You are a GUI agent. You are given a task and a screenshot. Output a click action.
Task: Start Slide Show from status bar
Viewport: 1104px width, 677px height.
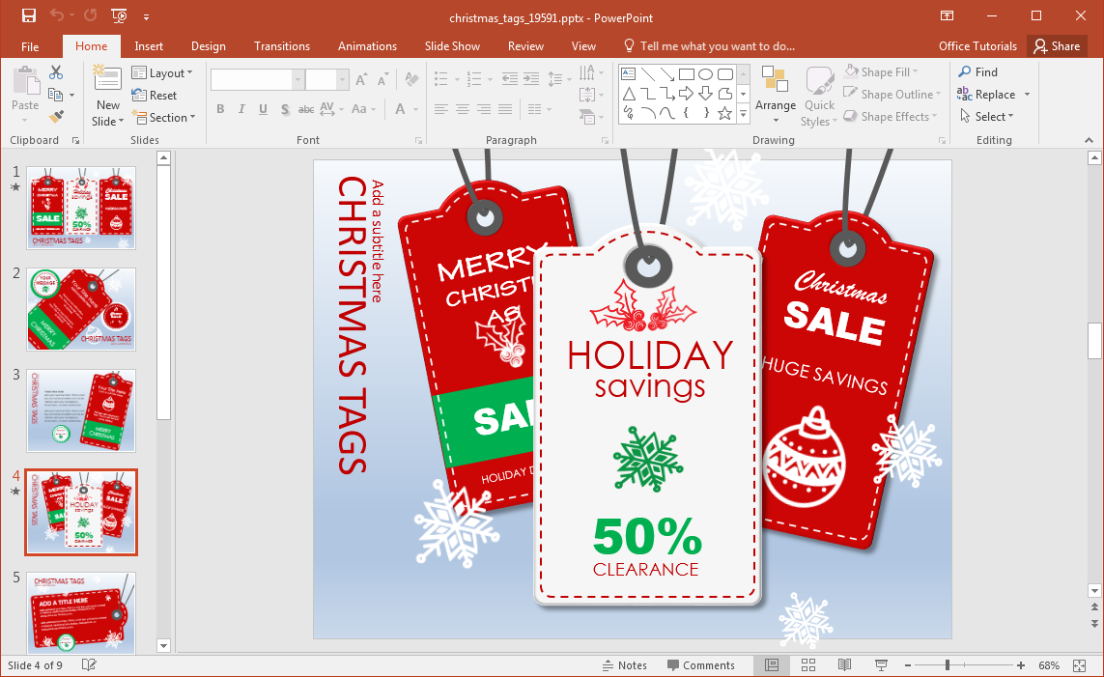[x=881, y=665]
